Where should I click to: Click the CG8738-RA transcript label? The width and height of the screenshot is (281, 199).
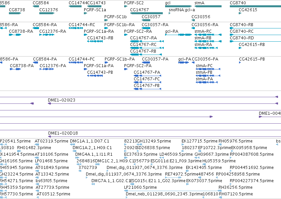(21, 31)
